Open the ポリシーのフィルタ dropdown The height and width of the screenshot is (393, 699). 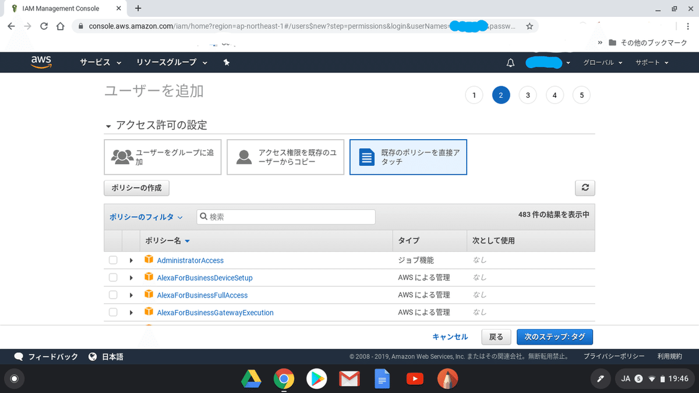tap(146, 217)
